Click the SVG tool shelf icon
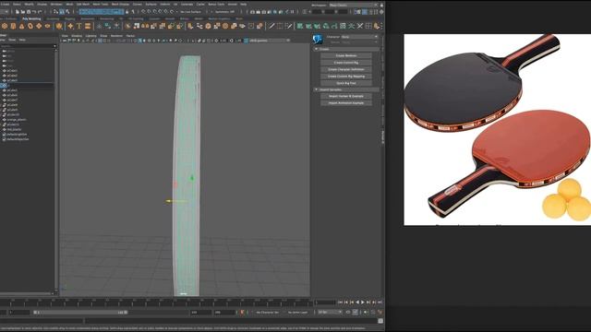Viewport: 591px width, 332px height. (88, 26)
